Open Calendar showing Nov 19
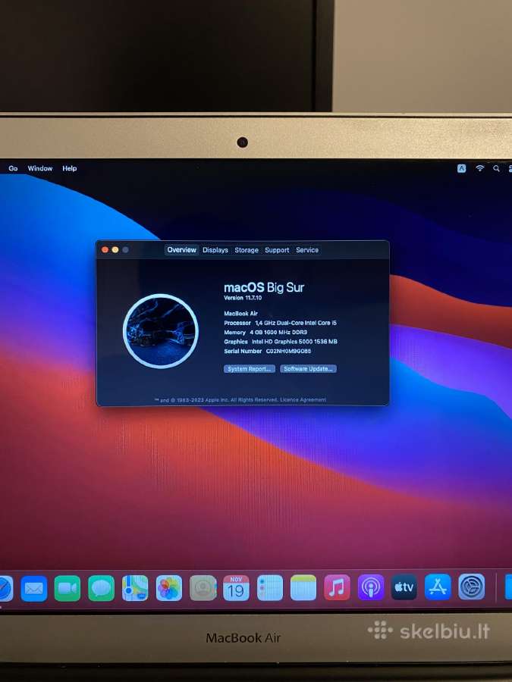This screenshot has width=512, height=682. (236, 588)
